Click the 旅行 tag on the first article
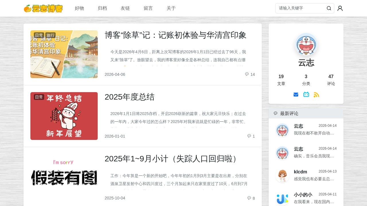The image size is (367, 206). point(50,35)
